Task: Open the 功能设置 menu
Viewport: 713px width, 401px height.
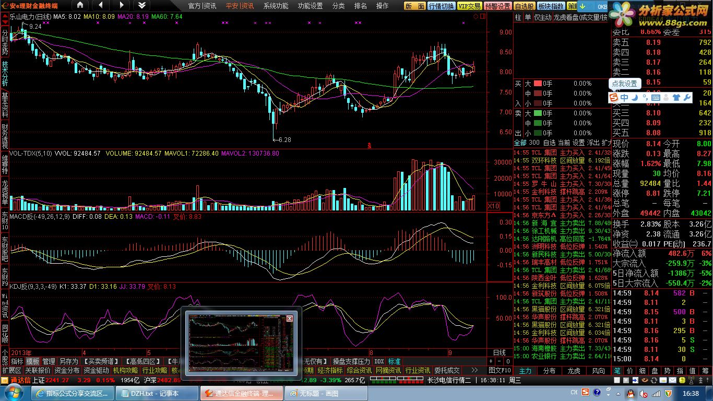Action: point(310,6)
